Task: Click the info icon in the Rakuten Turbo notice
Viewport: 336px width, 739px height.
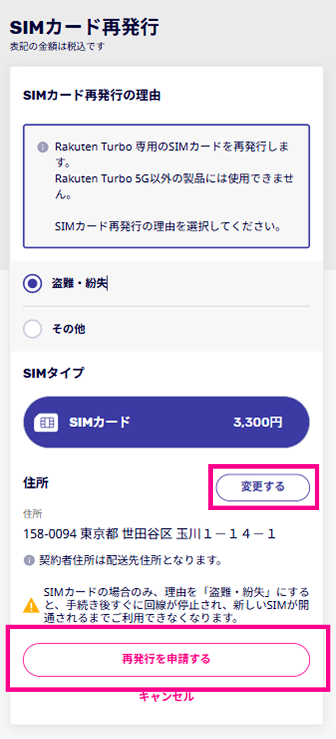Action: (42, 147)
